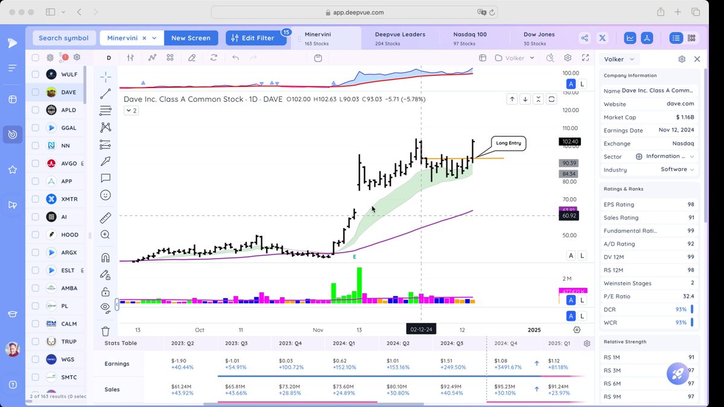Open the chart quick search icon
724x407 pixels.
pyautogui.click(x=550, y=58)
